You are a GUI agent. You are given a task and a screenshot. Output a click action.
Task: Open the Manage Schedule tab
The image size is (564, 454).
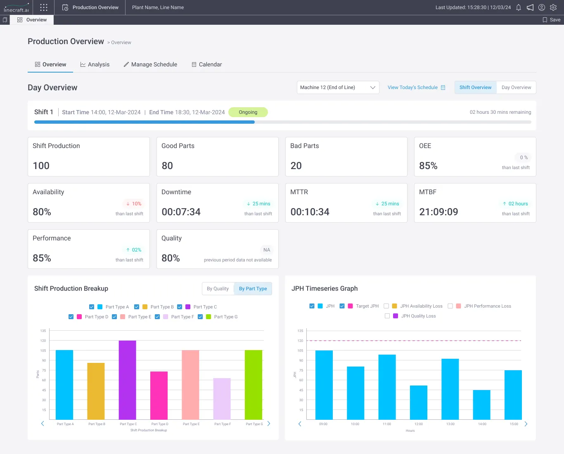pos(150,64)
